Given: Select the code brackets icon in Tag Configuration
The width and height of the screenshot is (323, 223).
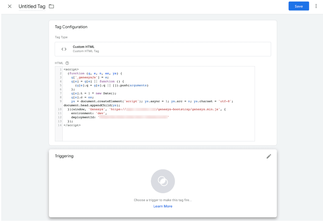Looking at the screenshot, I should pyautogui.click(x=64, y=49).
